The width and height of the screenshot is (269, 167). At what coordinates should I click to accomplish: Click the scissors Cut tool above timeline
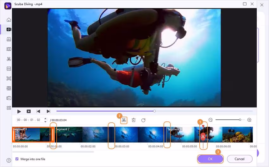(124, 120)
